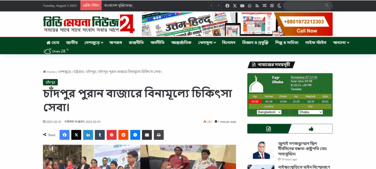Open the City dropdown showing Dhaka
This screenshot has height=169, width=376.
click(311, 112)
